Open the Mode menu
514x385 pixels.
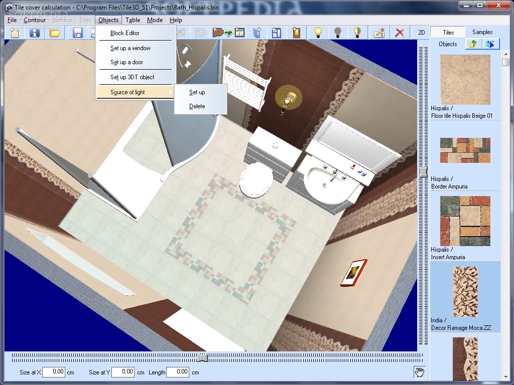click(x=155, y=20)
